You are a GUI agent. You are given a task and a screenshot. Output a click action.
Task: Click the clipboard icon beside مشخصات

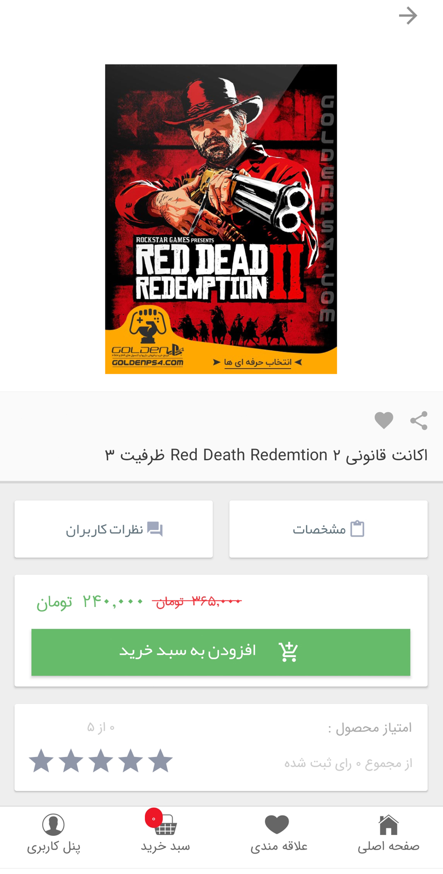pyautogui.click(x=357, y=529)
